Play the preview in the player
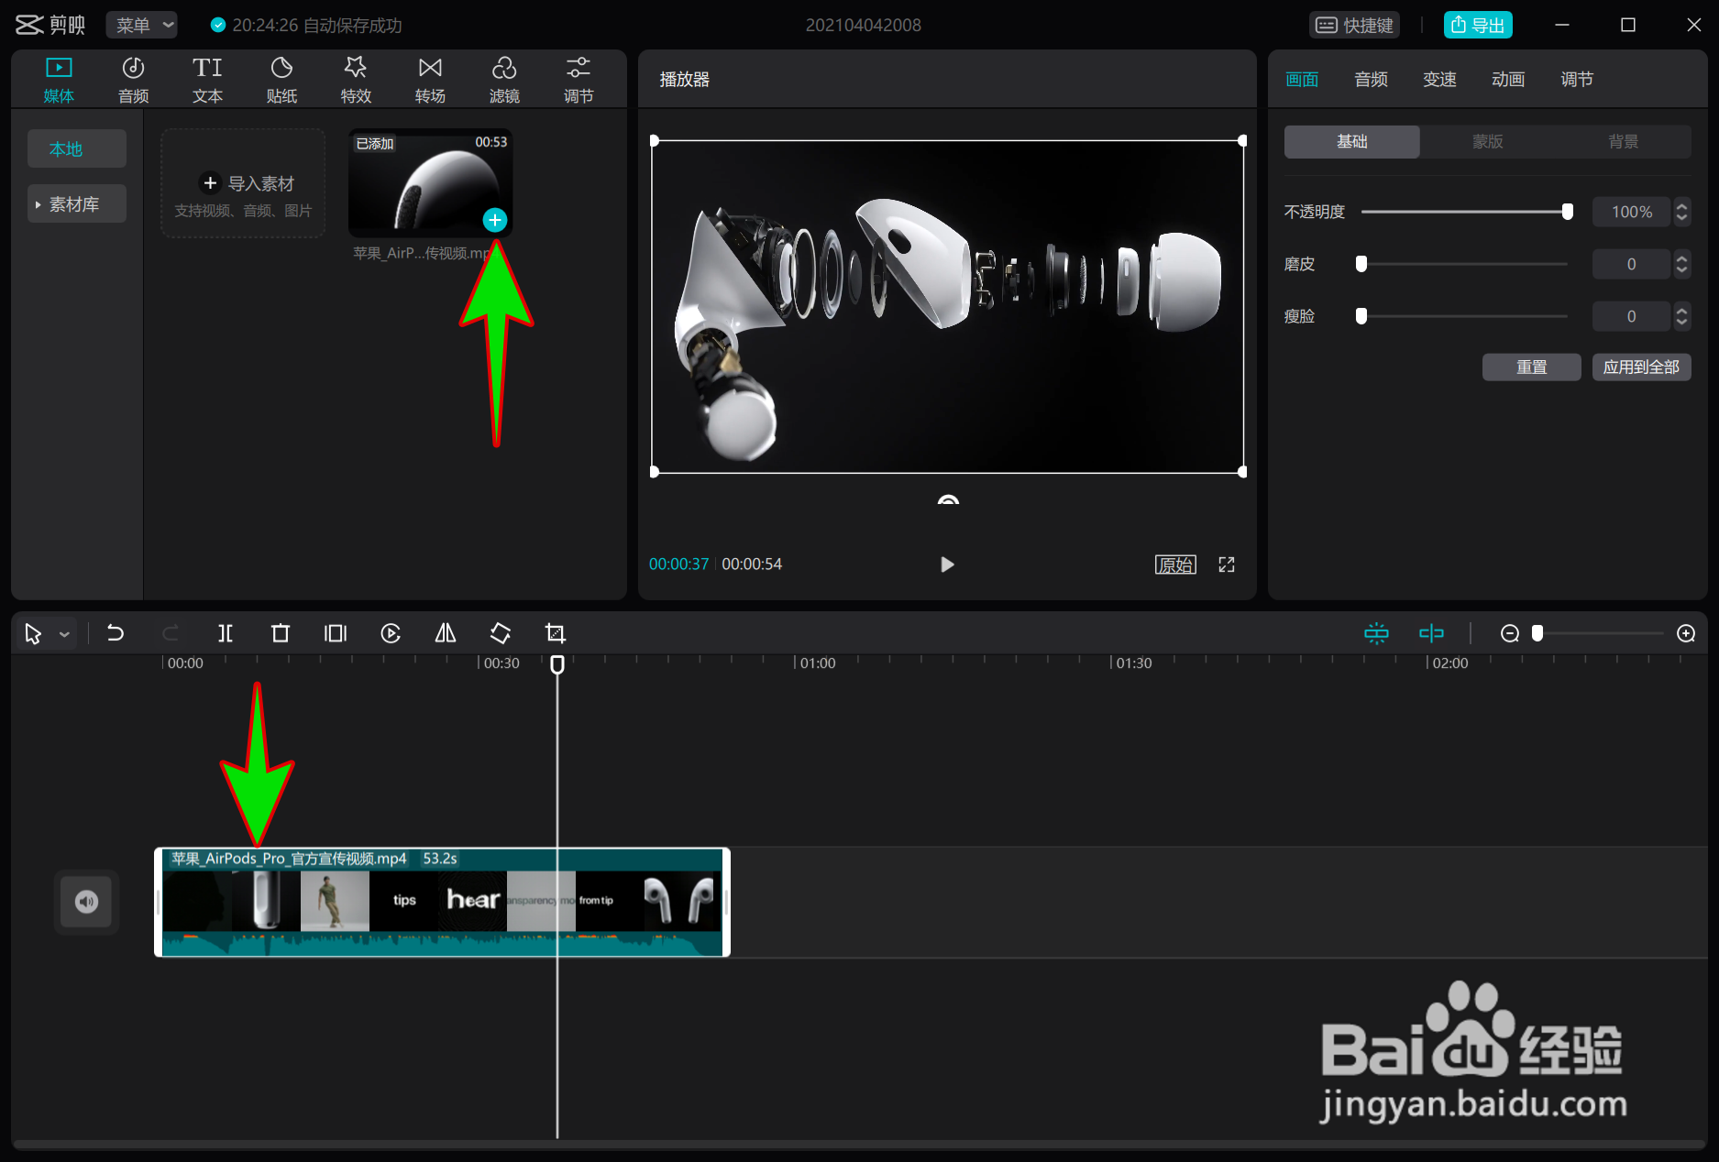This screenshot has height=1162, width=1719. 947,565
